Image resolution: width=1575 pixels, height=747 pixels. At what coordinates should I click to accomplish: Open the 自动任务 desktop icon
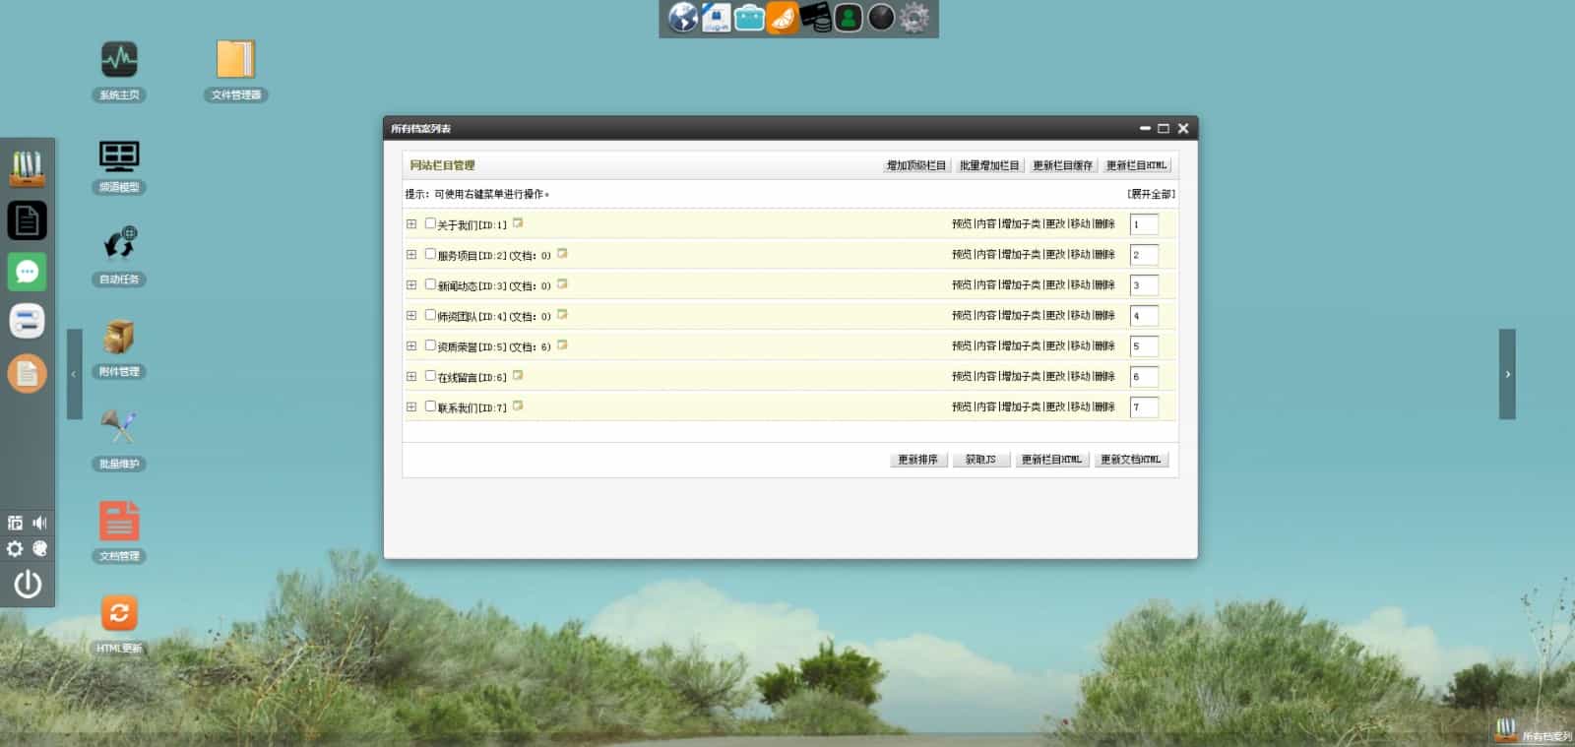tap(119, 244)
